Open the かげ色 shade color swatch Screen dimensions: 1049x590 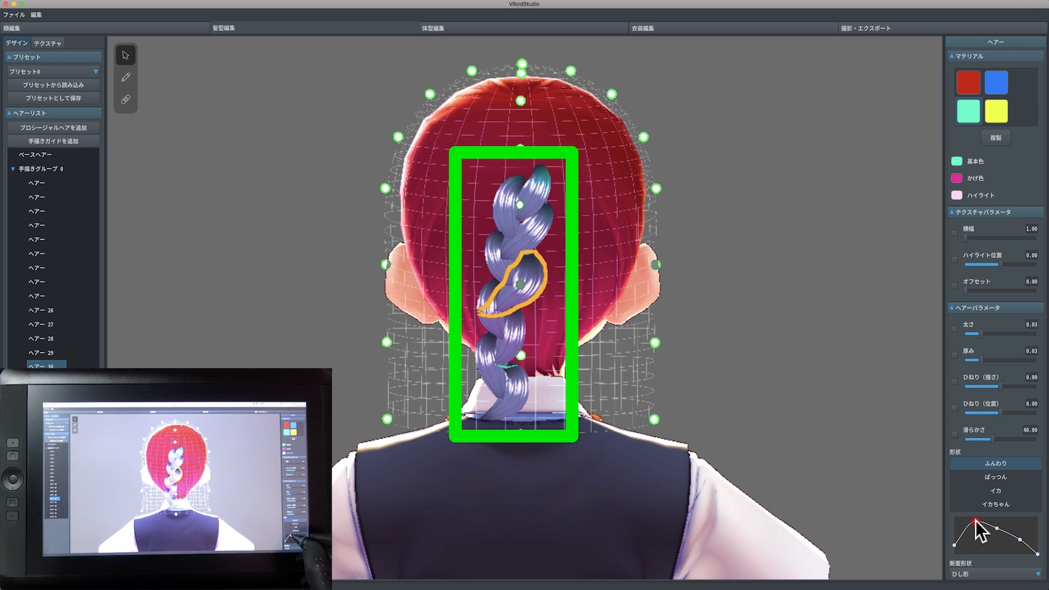point(956,178)
